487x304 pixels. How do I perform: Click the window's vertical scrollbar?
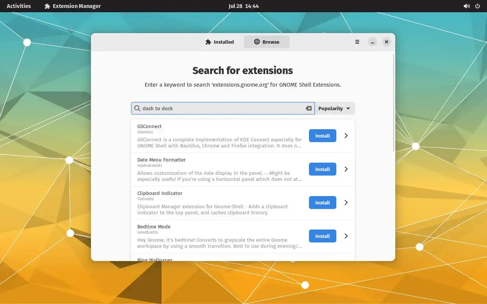[x=393, y=103]
